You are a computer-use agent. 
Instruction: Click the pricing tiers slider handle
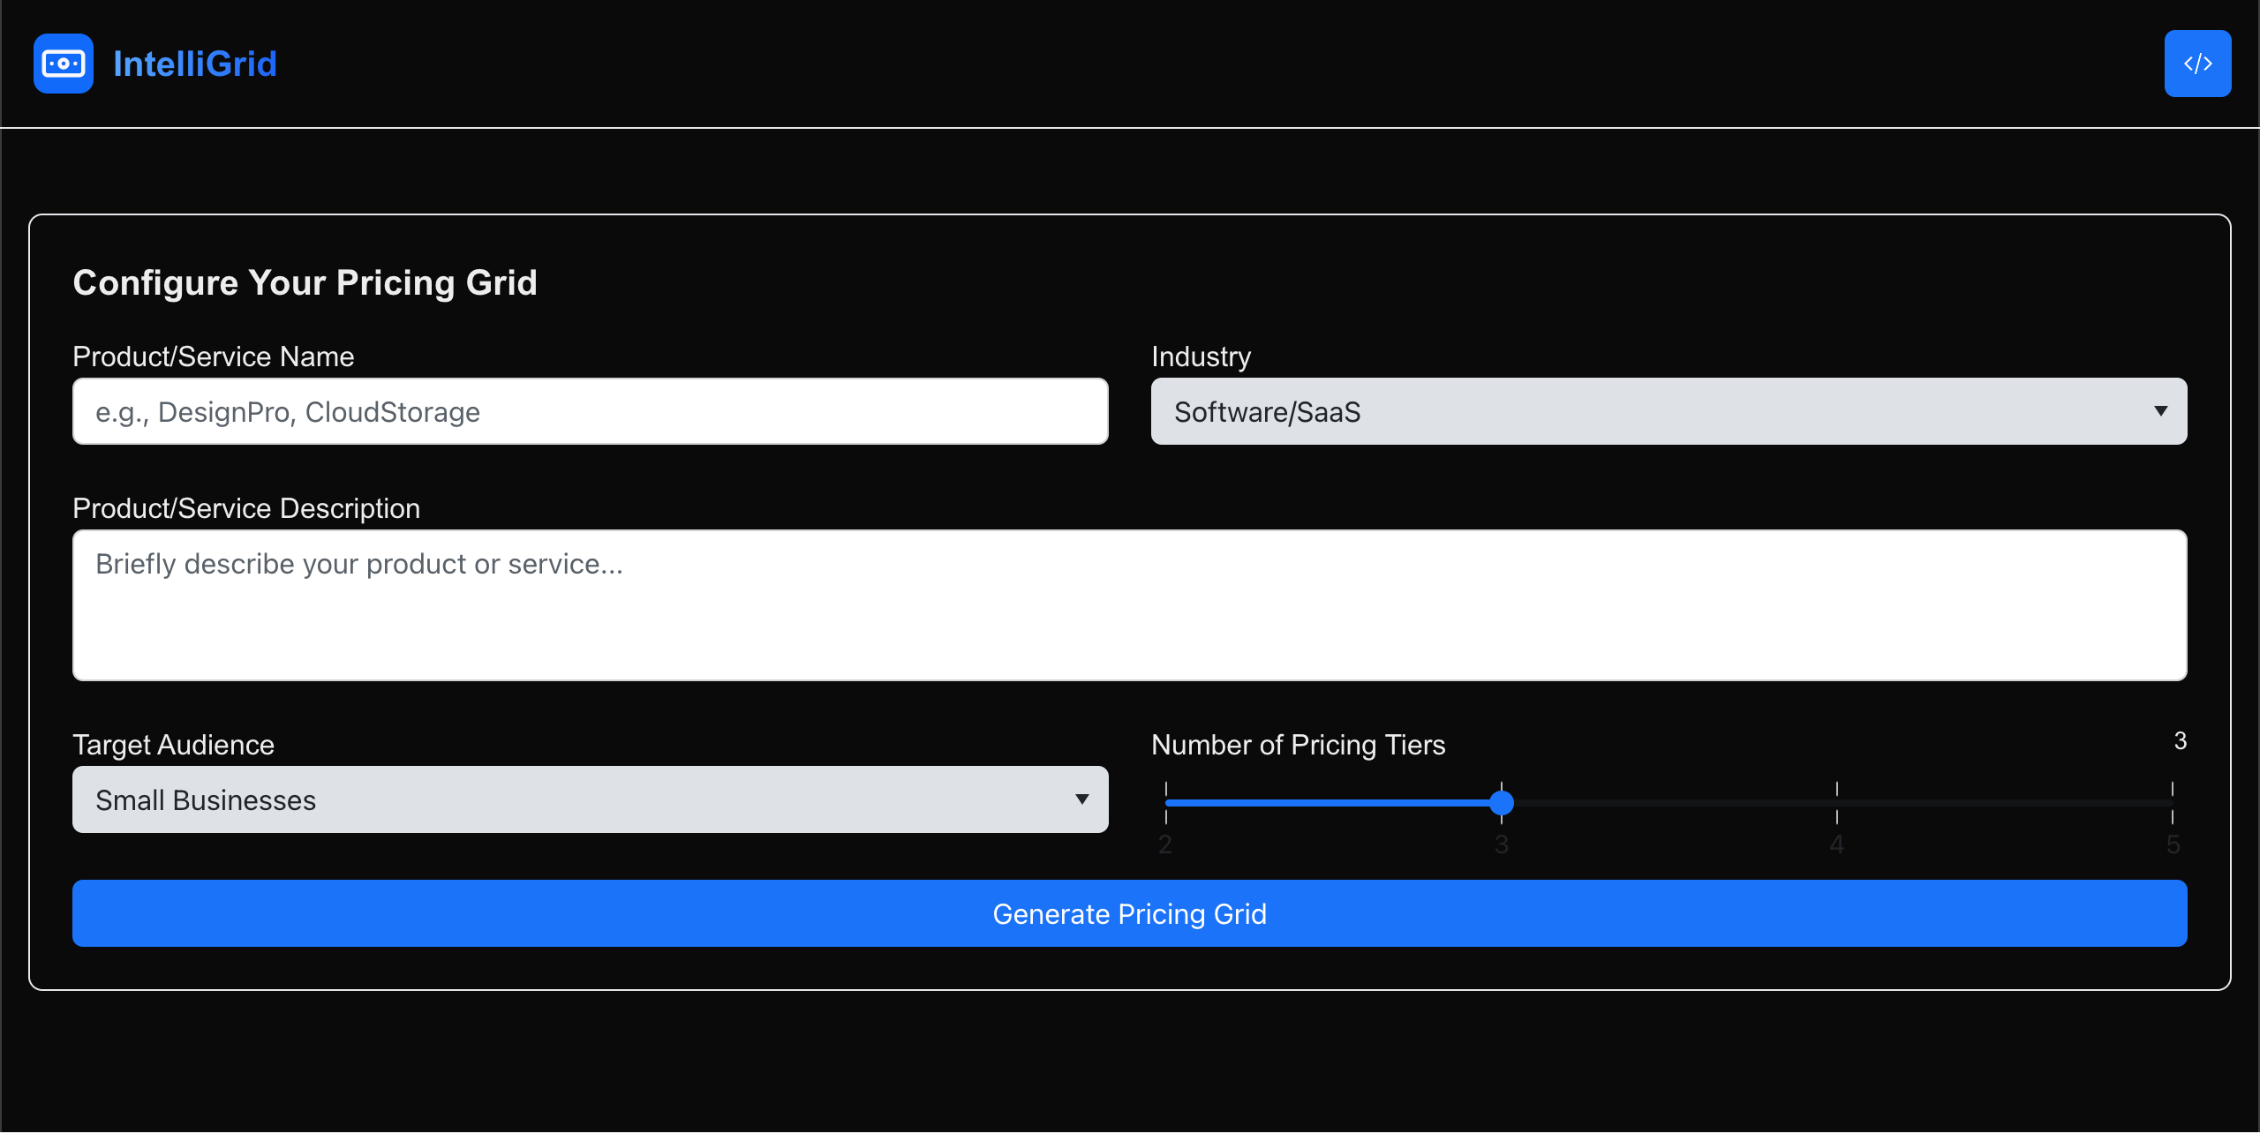tap(1502, 803)
